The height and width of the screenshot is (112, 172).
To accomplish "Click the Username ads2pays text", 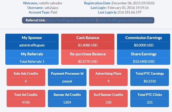I will pyautogui.click(x=43, y=8).
